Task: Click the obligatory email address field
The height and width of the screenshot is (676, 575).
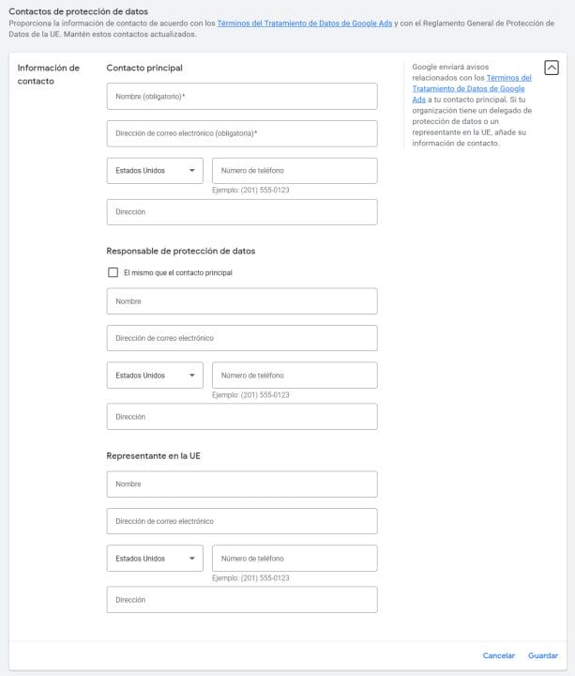Action: pyautogui.click(x=242, y=133)
